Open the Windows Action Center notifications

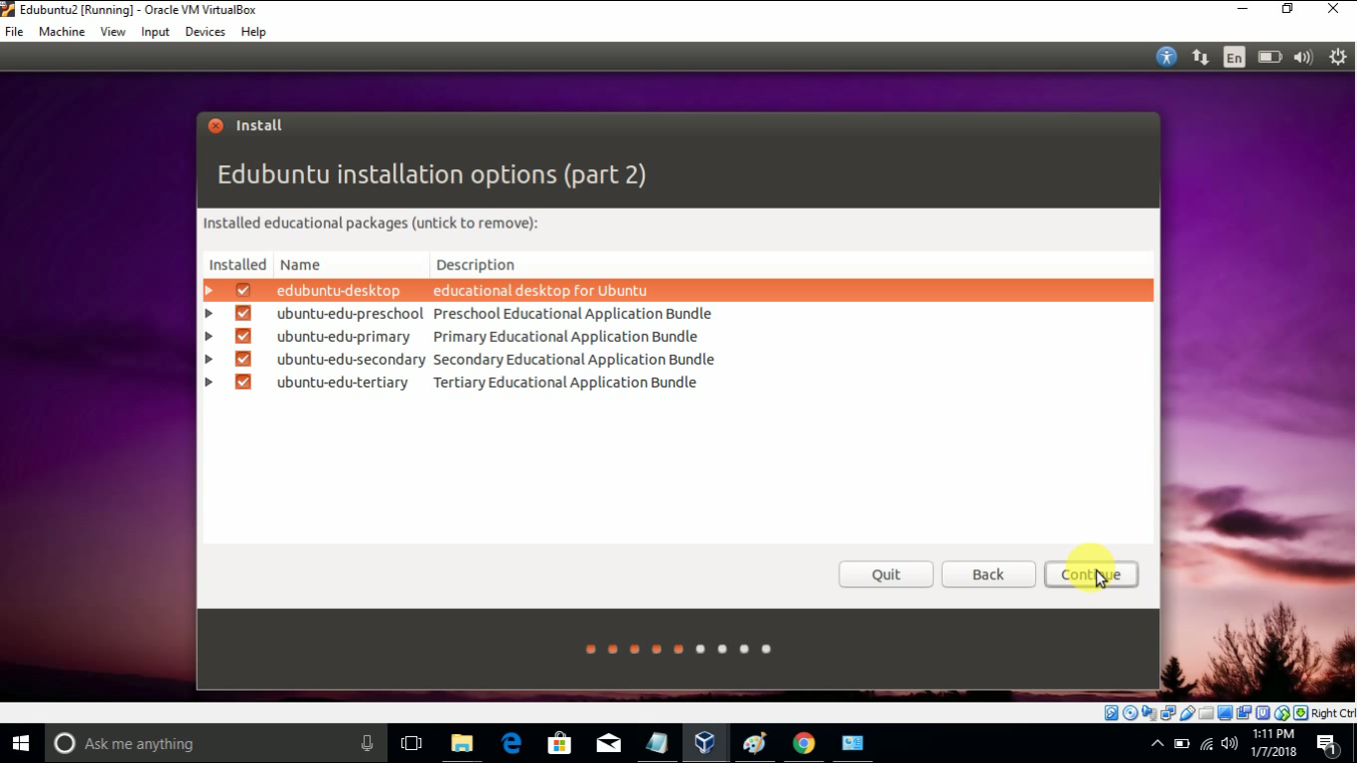coord(1326,743)
